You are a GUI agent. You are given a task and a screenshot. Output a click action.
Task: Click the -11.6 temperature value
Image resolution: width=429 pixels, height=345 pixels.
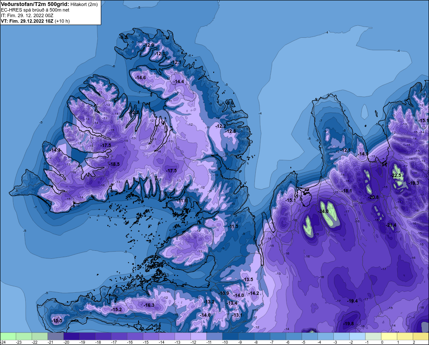pos(182,201)
